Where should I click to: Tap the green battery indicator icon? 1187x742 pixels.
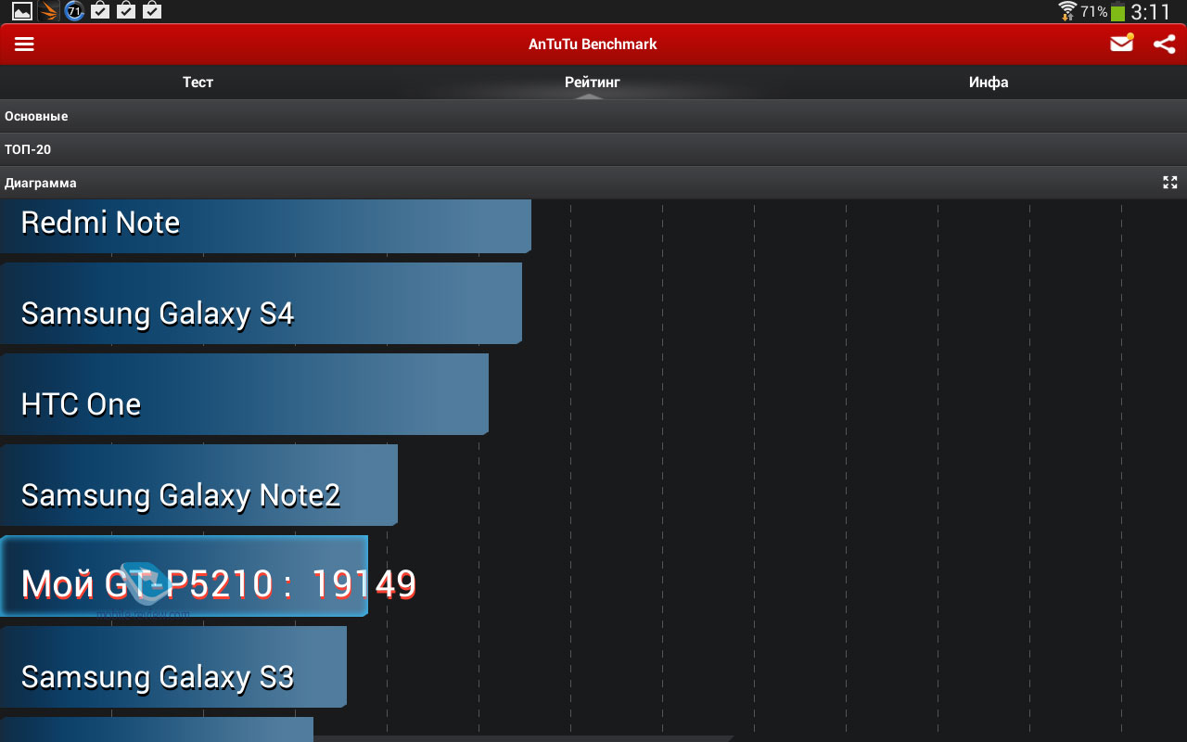[x=1117, y=12]
